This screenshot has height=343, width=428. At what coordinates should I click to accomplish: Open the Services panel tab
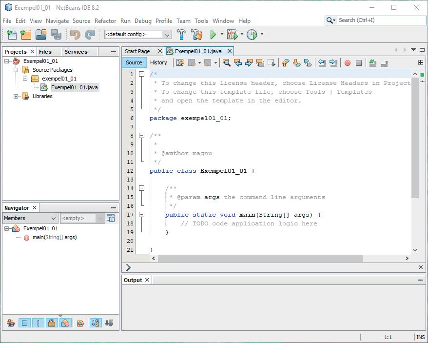coord(76,52)
